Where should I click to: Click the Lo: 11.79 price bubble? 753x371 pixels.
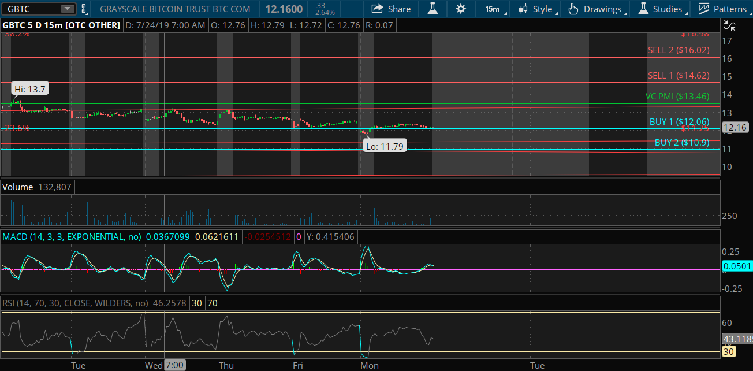pyautogui.click(x=385, y=146)
